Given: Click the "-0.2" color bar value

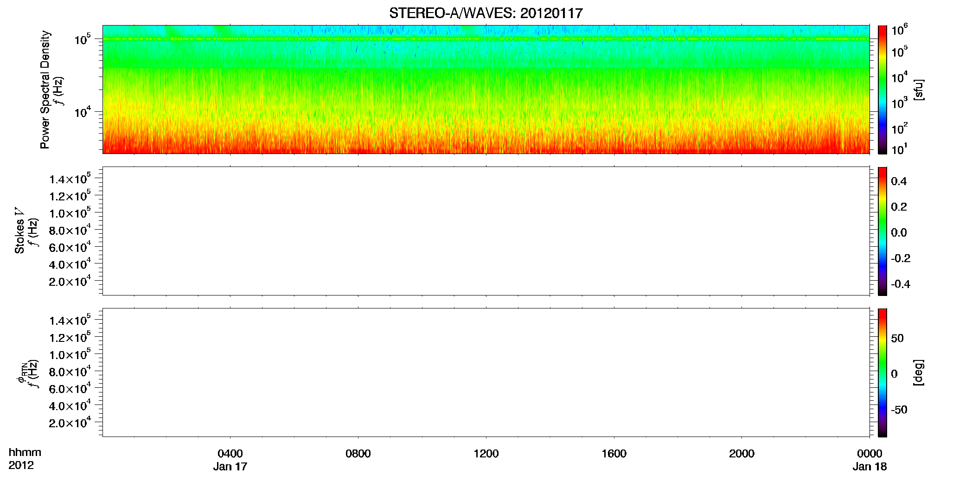Looking at the screenshot, I should (901, 258).
